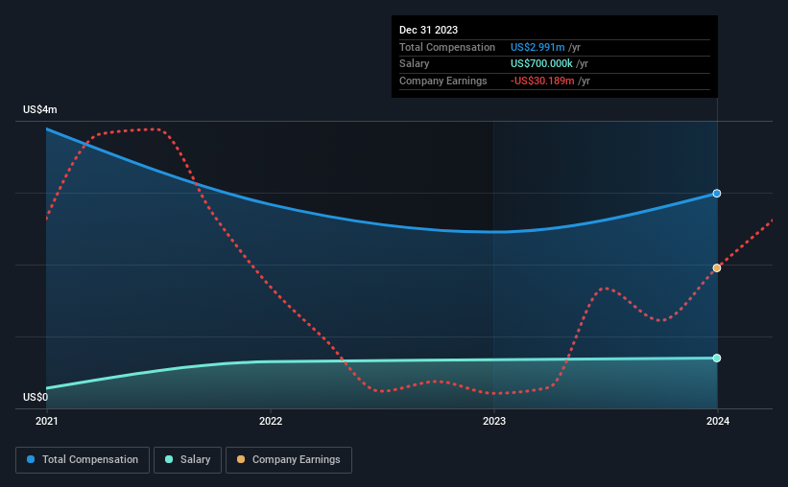This screenshot has width=788, height=487.
Task: Click the US$700.000k salary value
Action: tap(541, 64)
